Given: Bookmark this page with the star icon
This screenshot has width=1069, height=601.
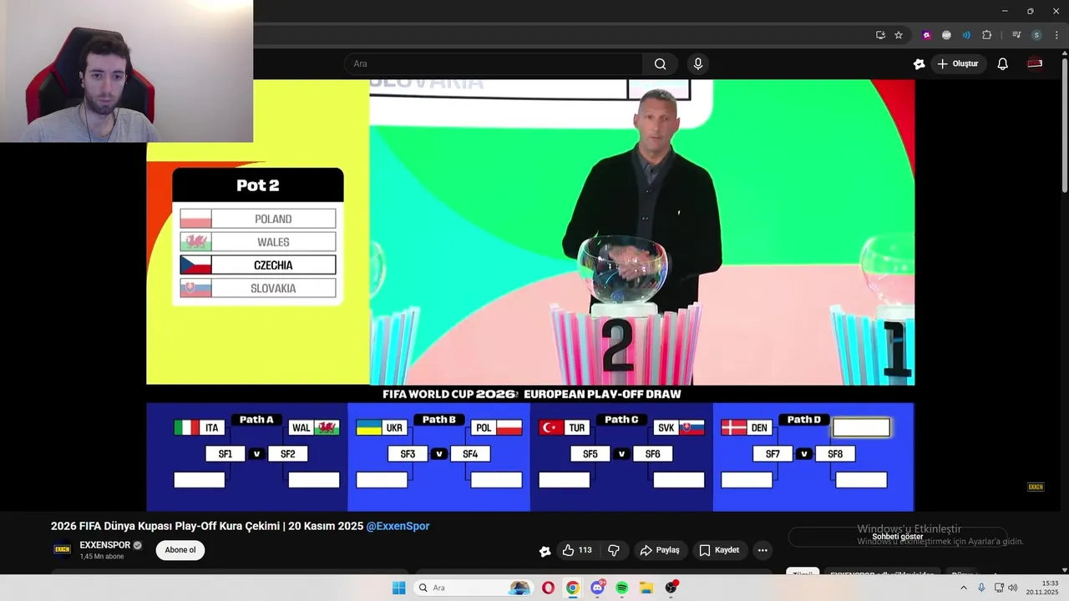Looking at the screenshot, I should [x=899, y=35].
